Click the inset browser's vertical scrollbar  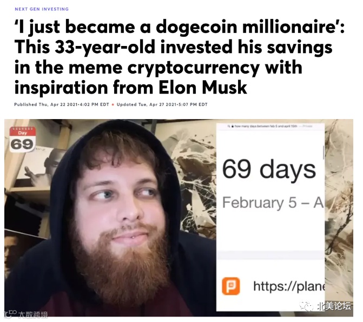pyautogui.click(x=324, y=152)
